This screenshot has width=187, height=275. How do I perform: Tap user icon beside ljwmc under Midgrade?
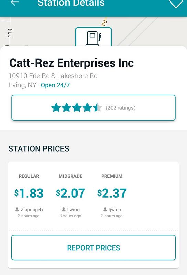63,209
